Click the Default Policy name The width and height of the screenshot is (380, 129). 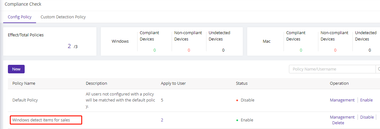[25, 100]
